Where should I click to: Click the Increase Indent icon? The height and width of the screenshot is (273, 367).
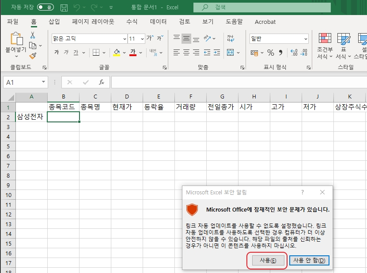click(217, 53)
